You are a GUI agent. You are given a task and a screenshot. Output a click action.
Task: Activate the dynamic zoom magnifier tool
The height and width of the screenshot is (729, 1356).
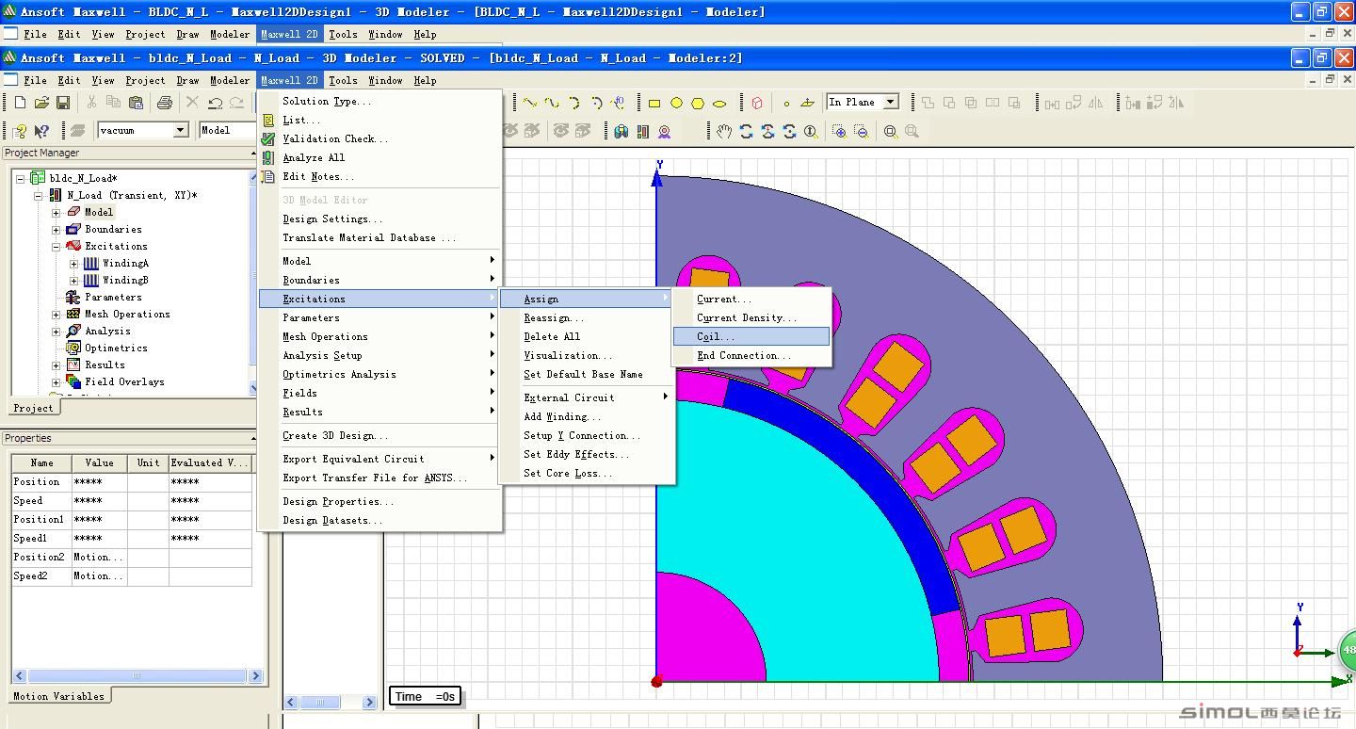(811, 131)
